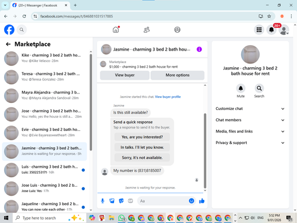This screenshot has height=223, width=297.
Task: Open Chrome three-dot menu
Action: [291, 16]
